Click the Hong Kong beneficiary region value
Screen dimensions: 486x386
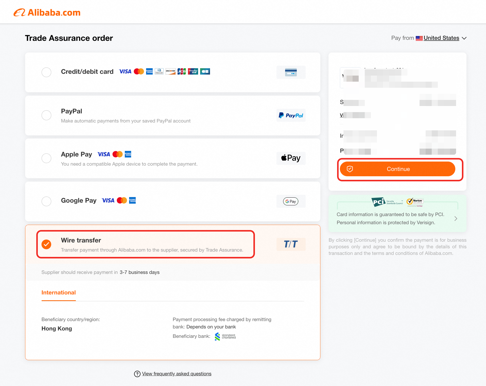pyautogui.click(x=57, y=329)
